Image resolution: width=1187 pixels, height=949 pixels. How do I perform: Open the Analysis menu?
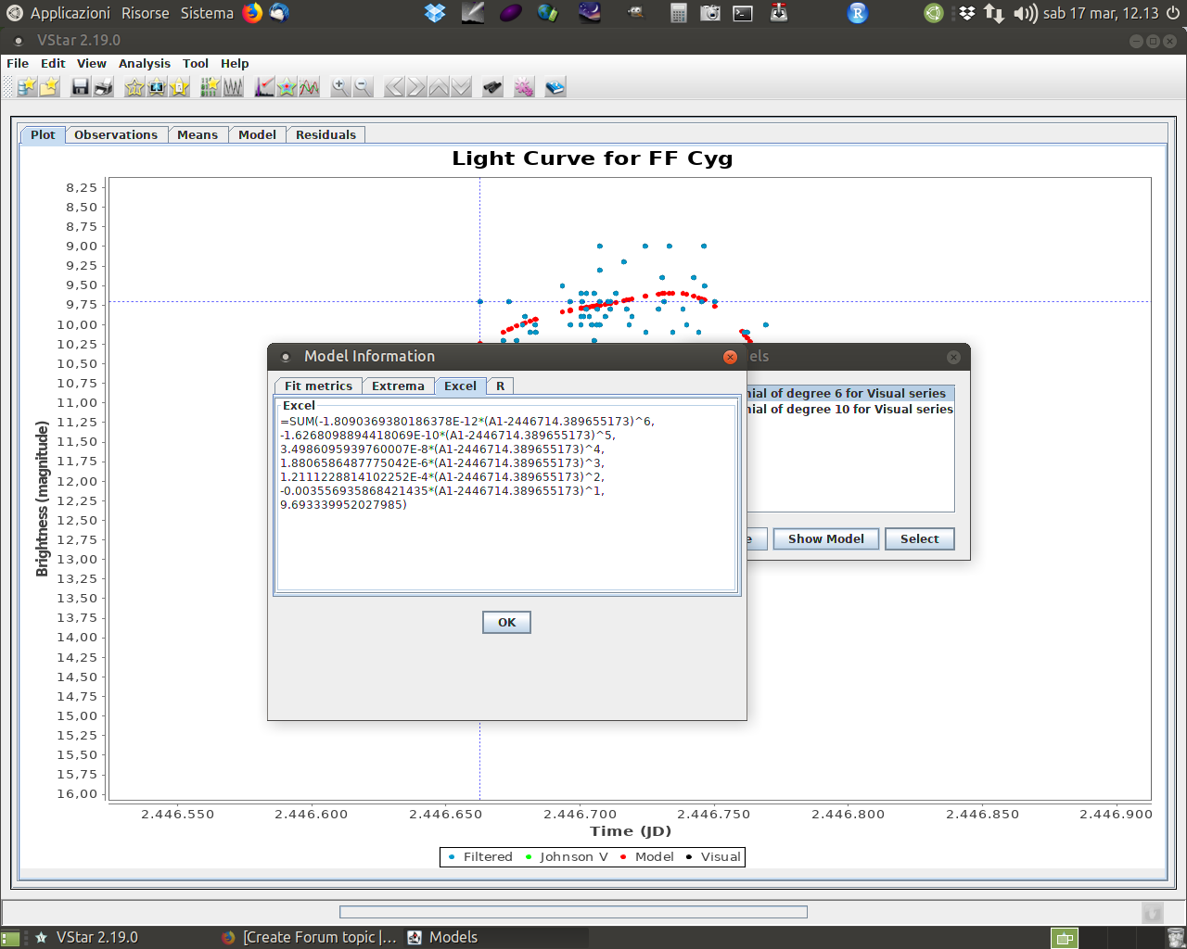pyautogui.click(x=144, y=63)
